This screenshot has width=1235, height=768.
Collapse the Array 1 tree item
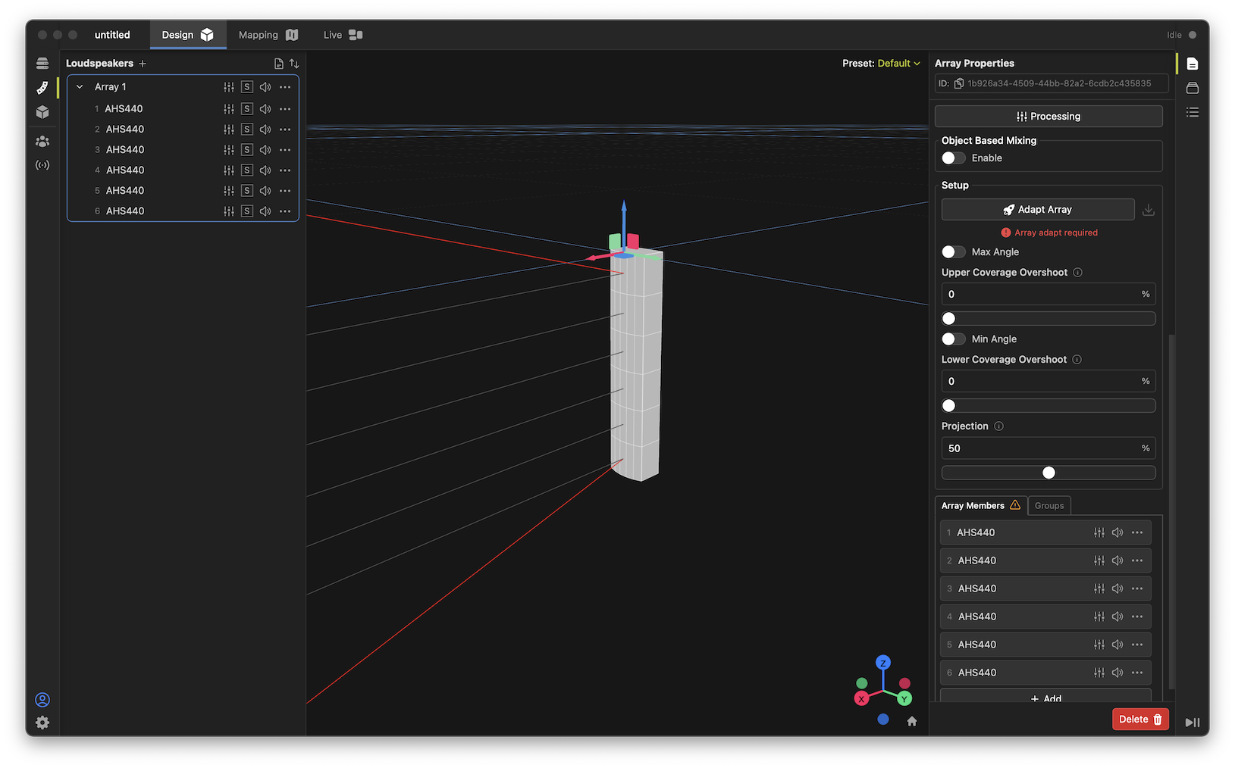tap(80, 87)
